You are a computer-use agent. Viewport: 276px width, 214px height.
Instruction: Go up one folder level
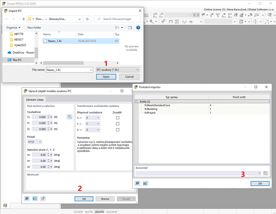[24, 19]
